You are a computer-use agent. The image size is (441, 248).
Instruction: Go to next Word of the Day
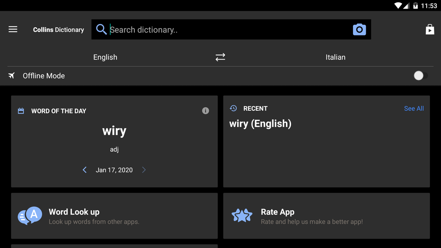[144, 170]
